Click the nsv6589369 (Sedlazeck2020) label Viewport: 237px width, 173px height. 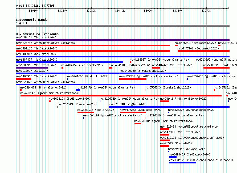coord(37,65)
